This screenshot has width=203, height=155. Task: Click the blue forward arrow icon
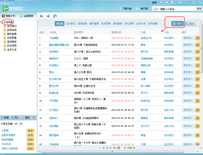tap(48, 16)
